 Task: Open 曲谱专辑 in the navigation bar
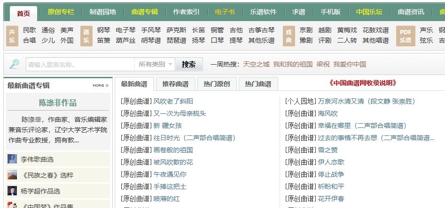click(145, 12)
